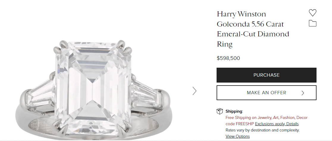Click the Rates vary by destination text
The width and height of the screenshot is (332, 141).
click(262, 130)
